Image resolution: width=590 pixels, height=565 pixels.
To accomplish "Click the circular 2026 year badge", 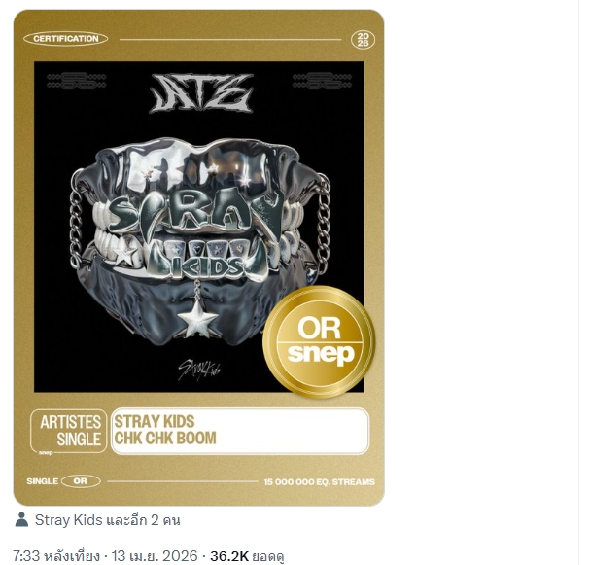I will point(363,39).
